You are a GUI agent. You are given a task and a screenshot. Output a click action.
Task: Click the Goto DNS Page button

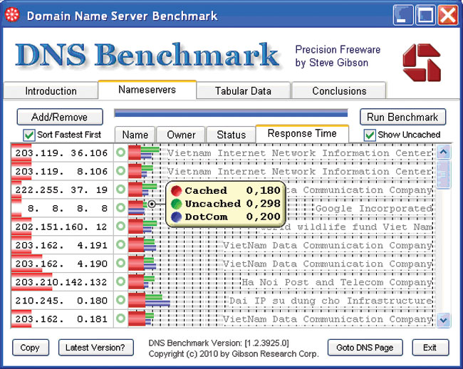pos(365,348)
